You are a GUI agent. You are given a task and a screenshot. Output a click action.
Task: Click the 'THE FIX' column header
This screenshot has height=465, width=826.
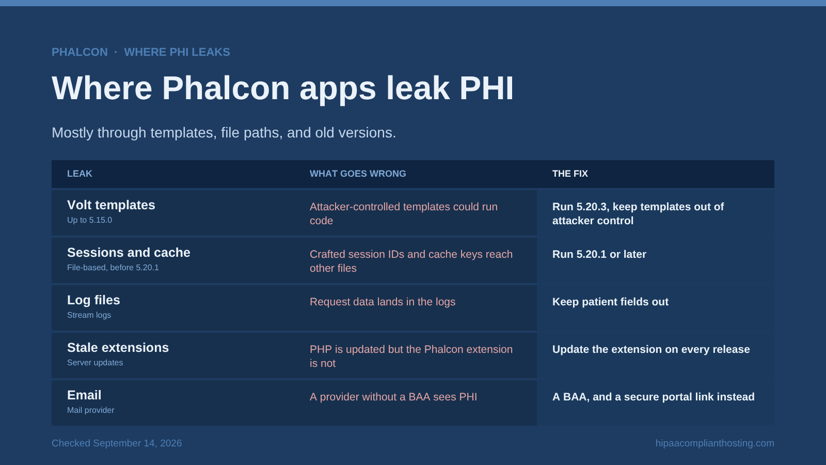pos(570,174)
